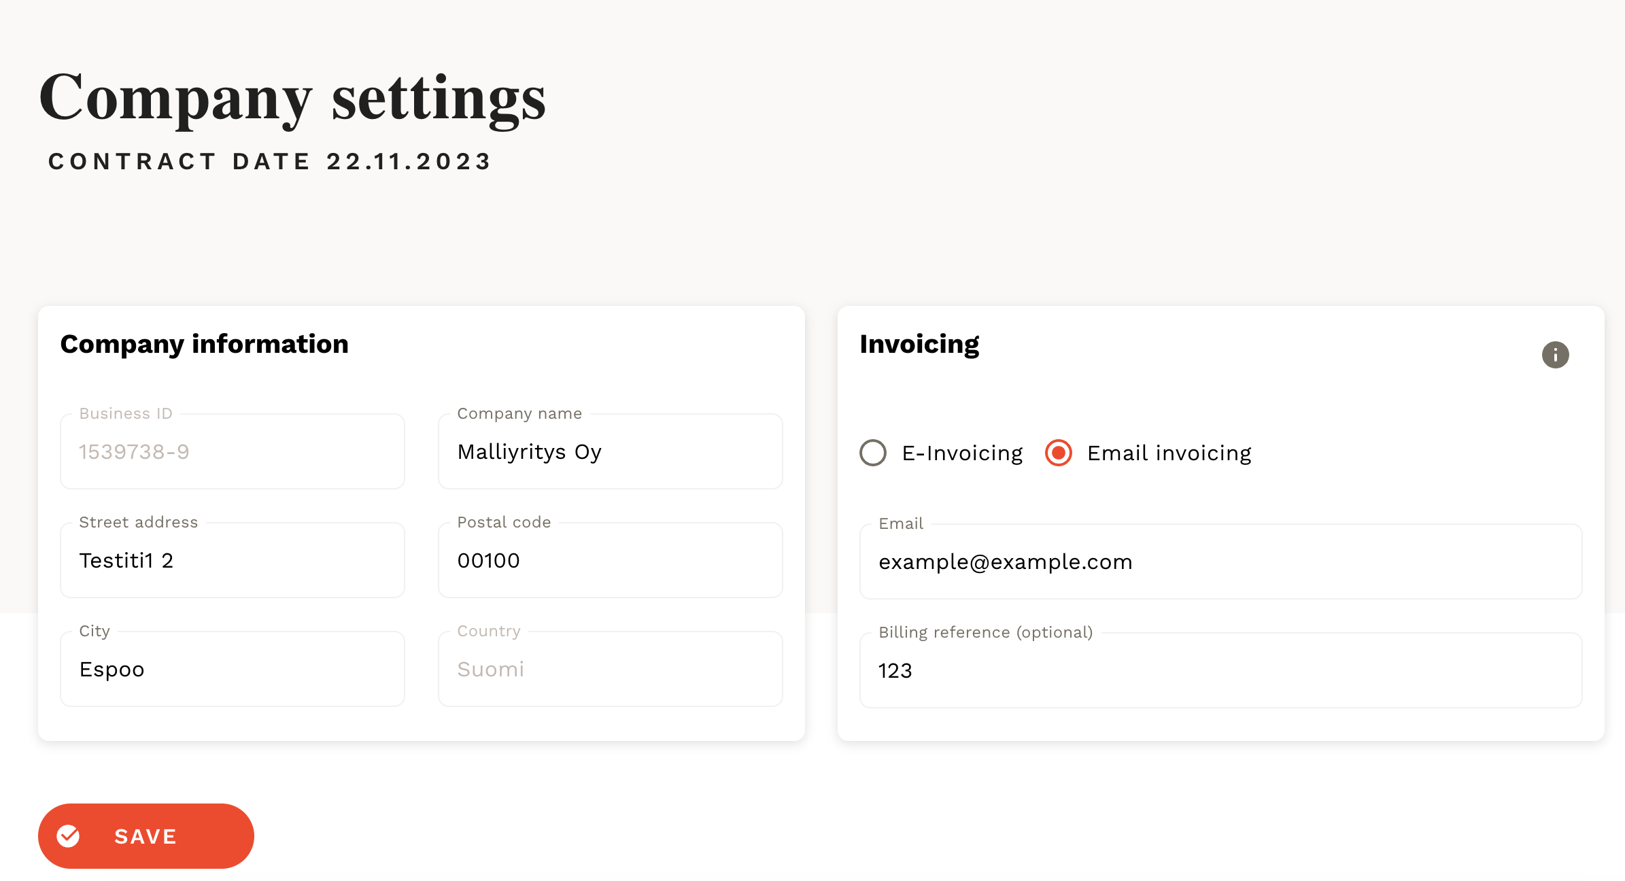
Task: Click the disabled Business ID field
Action: (x=233, y=451)
